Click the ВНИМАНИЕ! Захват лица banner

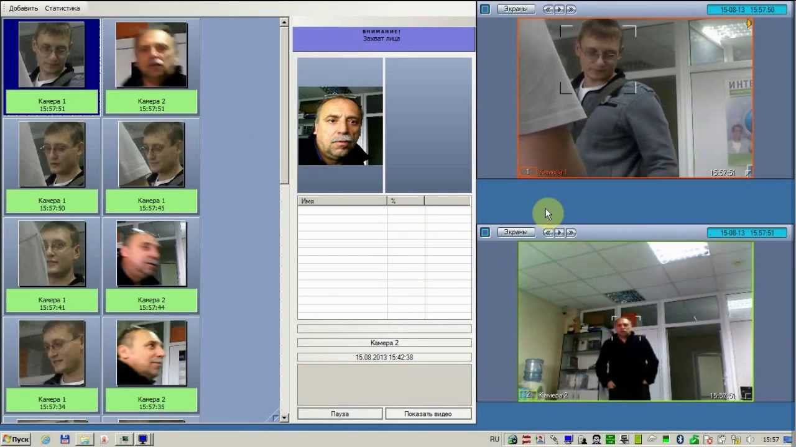tap(383, 38)
